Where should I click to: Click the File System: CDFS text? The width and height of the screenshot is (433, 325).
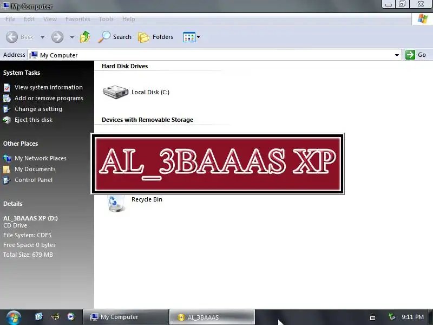pos(28,235)
